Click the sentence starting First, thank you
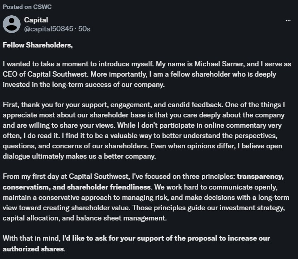 pos(113,105)
